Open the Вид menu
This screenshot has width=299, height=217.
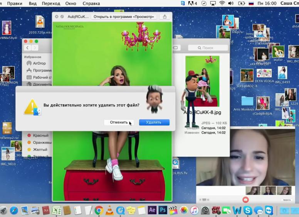point(33,3)
